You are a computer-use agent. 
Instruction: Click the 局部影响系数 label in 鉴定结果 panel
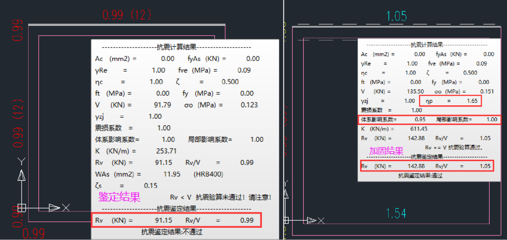(210, 140)
